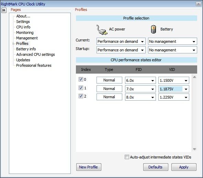Viewport: 203px width, 178px height.
Task: Go to the Updates page
Action: tap(23, 60)
